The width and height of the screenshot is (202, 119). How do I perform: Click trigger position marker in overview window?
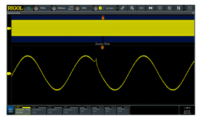click(103, 18)
